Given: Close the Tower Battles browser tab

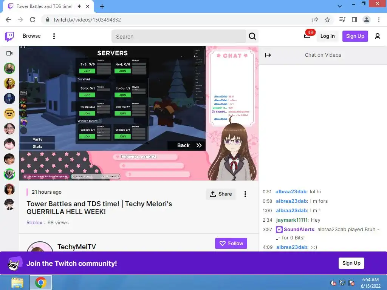Looking at the screenshot, I should click(88, 6).
